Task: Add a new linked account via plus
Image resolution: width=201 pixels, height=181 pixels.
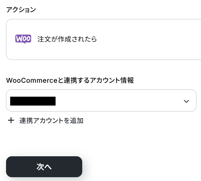Action: pyautogui.click(x=11, y=120)
